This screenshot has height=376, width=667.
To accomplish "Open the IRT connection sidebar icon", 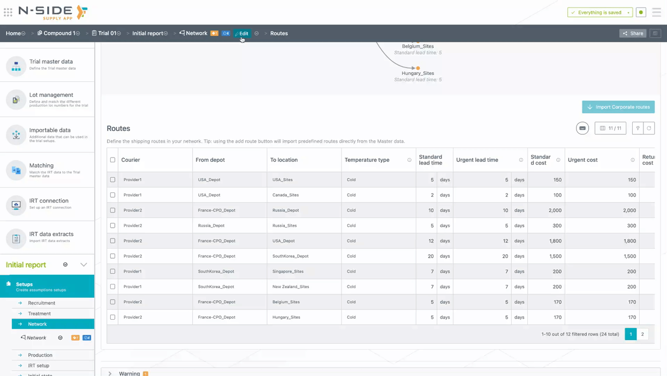I will coord(16,205).
